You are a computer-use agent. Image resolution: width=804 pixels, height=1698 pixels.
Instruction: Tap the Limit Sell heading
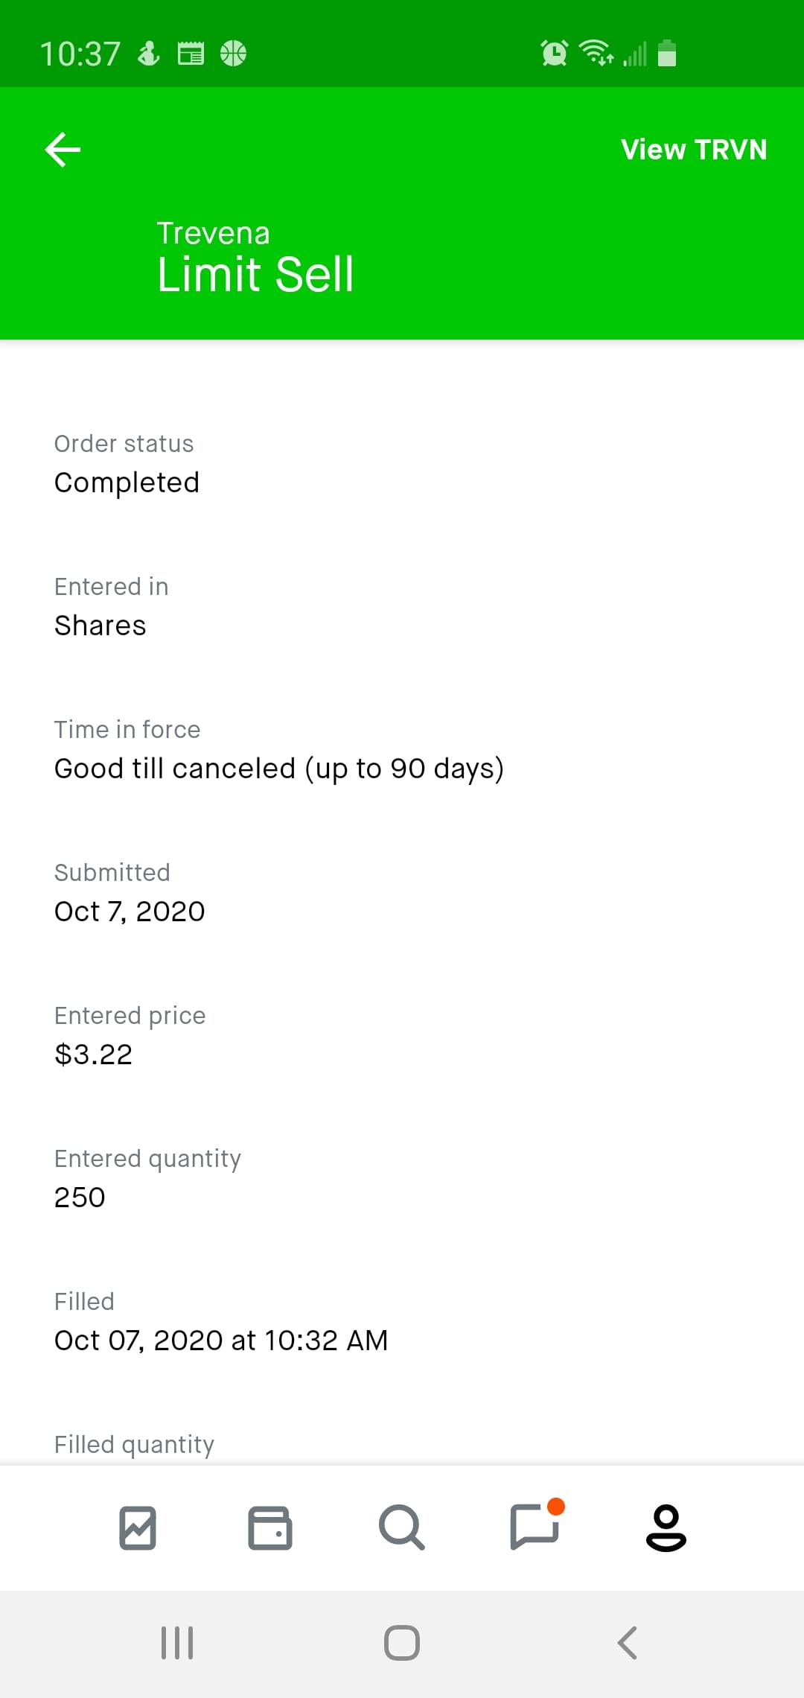click(255, 274)
